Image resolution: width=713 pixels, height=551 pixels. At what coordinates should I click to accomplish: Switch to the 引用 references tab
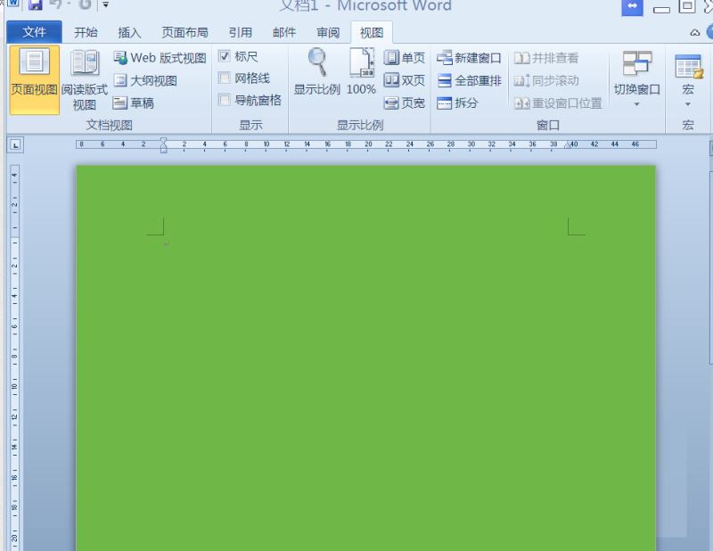[240, 32]
